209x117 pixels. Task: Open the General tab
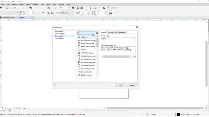point(103,32)
